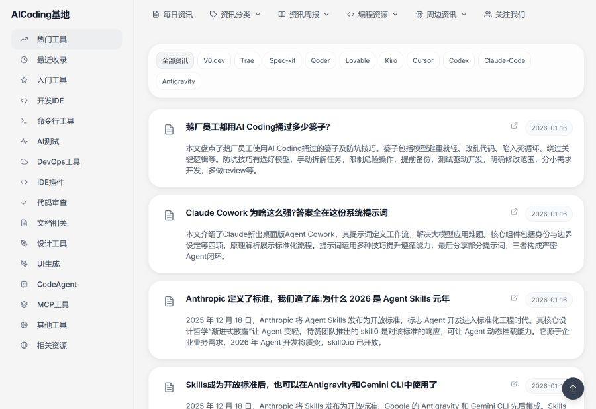Click the star icon next to 入门工具
Viewport: 596px width, 409px height.
pyautogui.click(x=25, y=80)
